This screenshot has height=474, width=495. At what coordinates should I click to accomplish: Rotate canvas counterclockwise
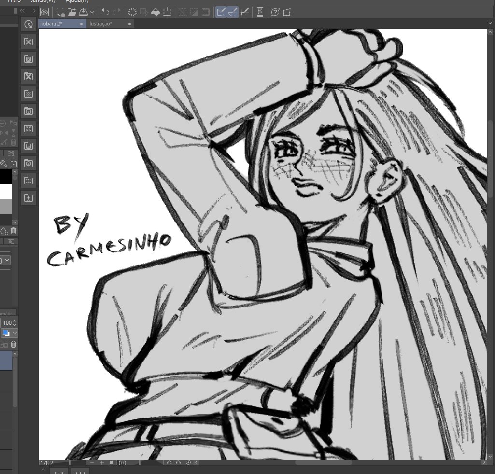point(169,462)
